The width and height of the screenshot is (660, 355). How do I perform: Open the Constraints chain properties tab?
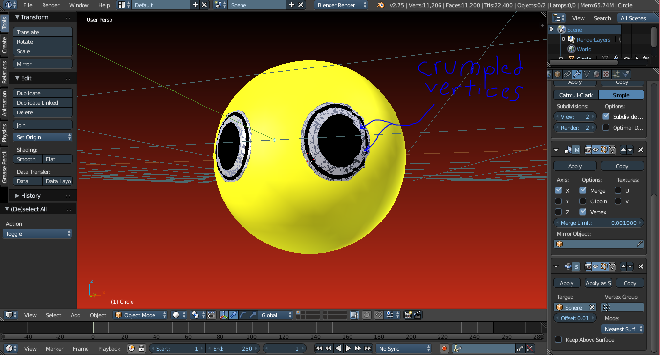567,74
